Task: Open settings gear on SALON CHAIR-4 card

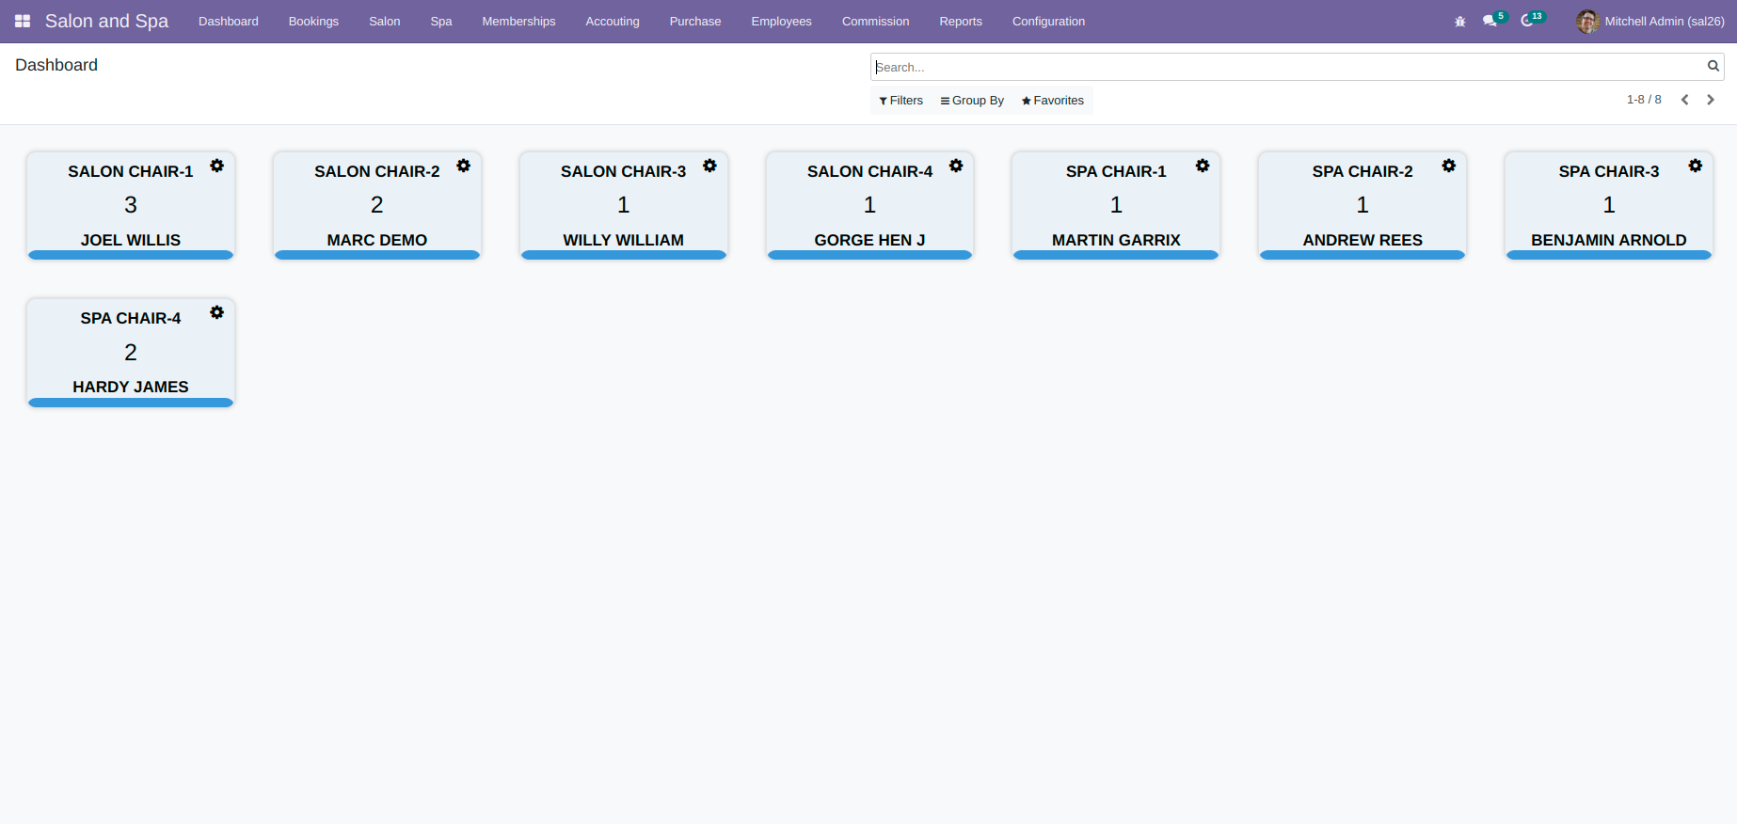Action: click(x=956, y=166)
